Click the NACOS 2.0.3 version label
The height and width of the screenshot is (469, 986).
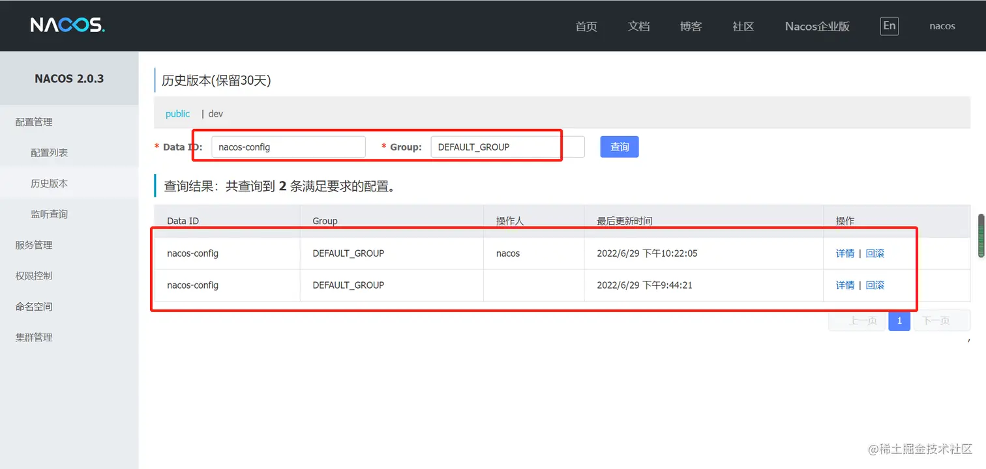[69, 79]
